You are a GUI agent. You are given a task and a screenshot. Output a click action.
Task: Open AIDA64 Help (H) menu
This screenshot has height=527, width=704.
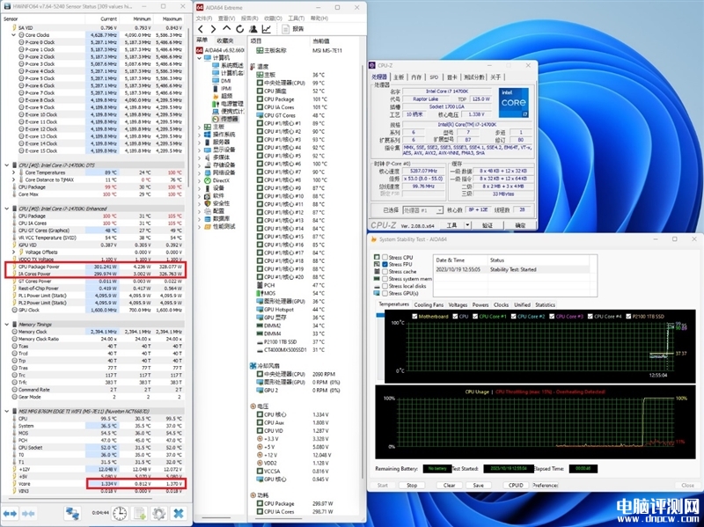[319, 18]
